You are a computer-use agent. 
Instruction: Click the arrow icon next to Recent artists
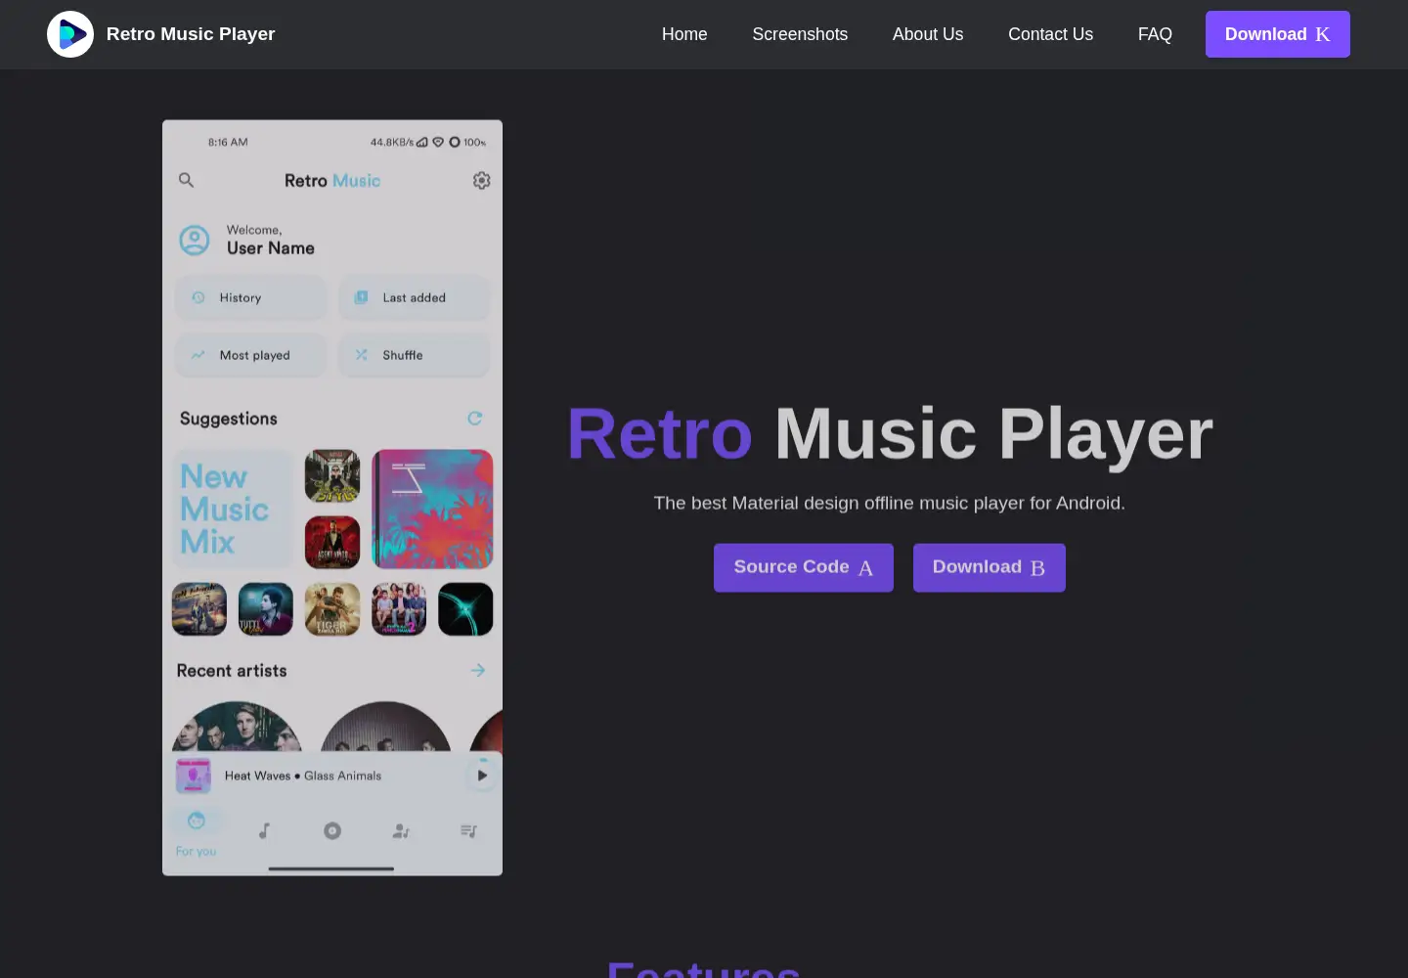[x=478, y=670]
